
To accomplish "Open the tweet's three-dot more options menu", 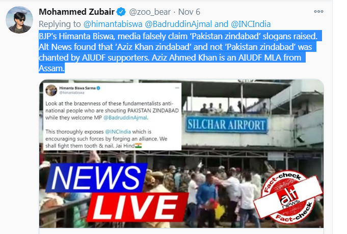I will tap(318, 12).
